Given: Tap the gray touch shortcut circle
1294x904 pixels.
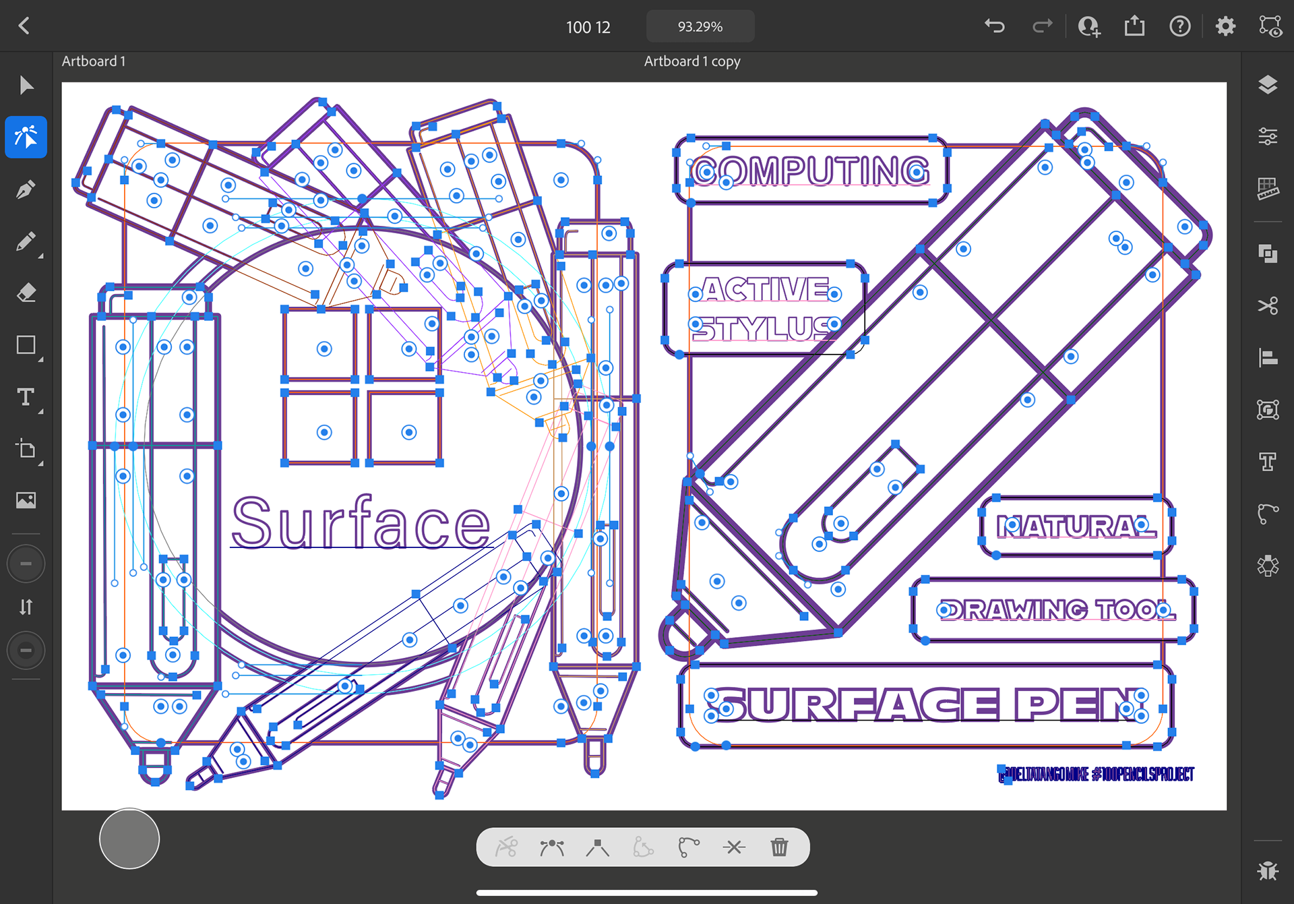Looking at the screenshot, I should (x=129, y=839).
